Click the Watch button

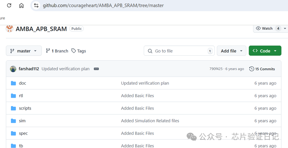267,28
